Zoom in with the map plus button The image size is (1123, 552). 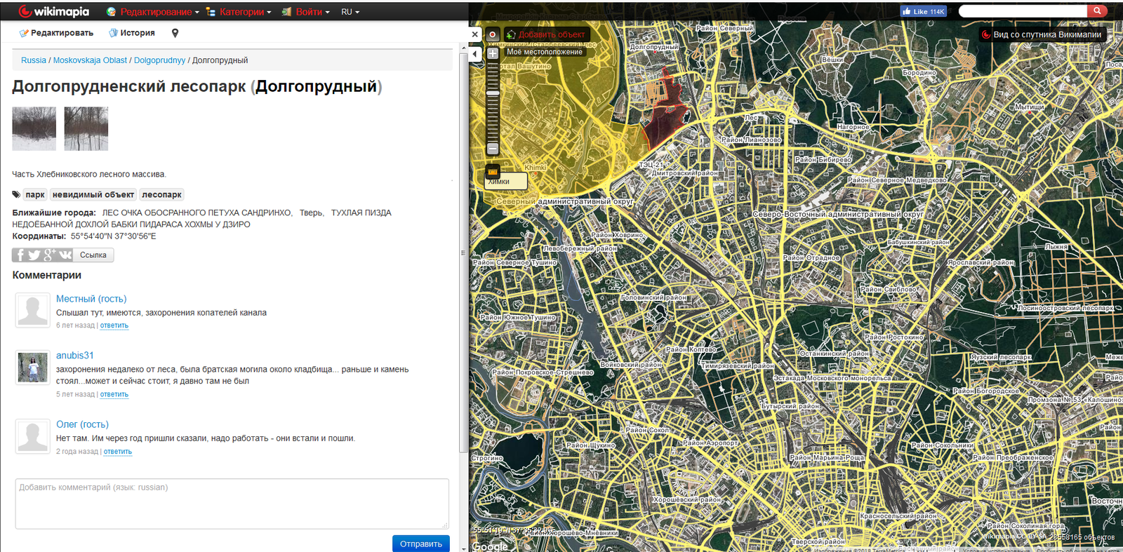point(493,53)
